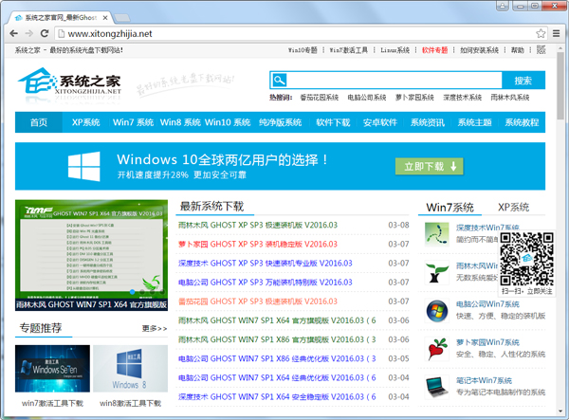Viewport: 569px width, 420px height.
Task: Click the page icon in the address bar
Action: 62,34
